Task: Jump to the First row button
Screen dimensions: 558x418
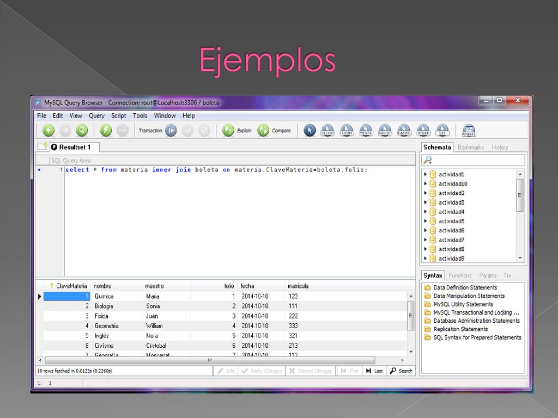Action: pyautogui.click(x=349, y=371)
